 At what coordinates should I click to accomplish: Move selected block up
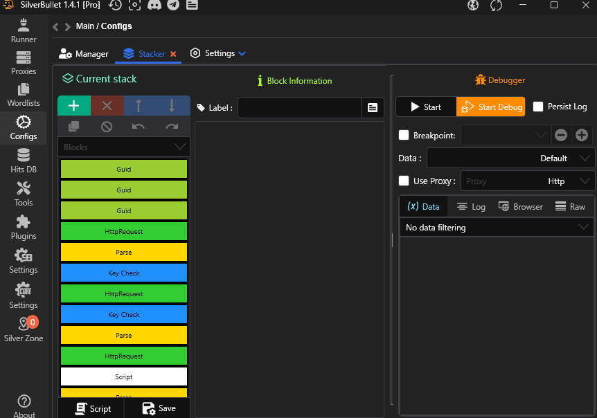coord(139,105)
